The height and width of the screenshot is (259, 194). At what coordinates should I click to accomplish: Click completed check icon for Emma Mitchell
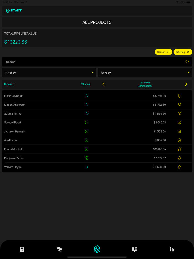click(87, 149)
